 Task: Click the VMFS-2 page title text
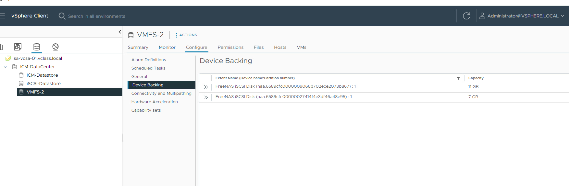[150, 35]
